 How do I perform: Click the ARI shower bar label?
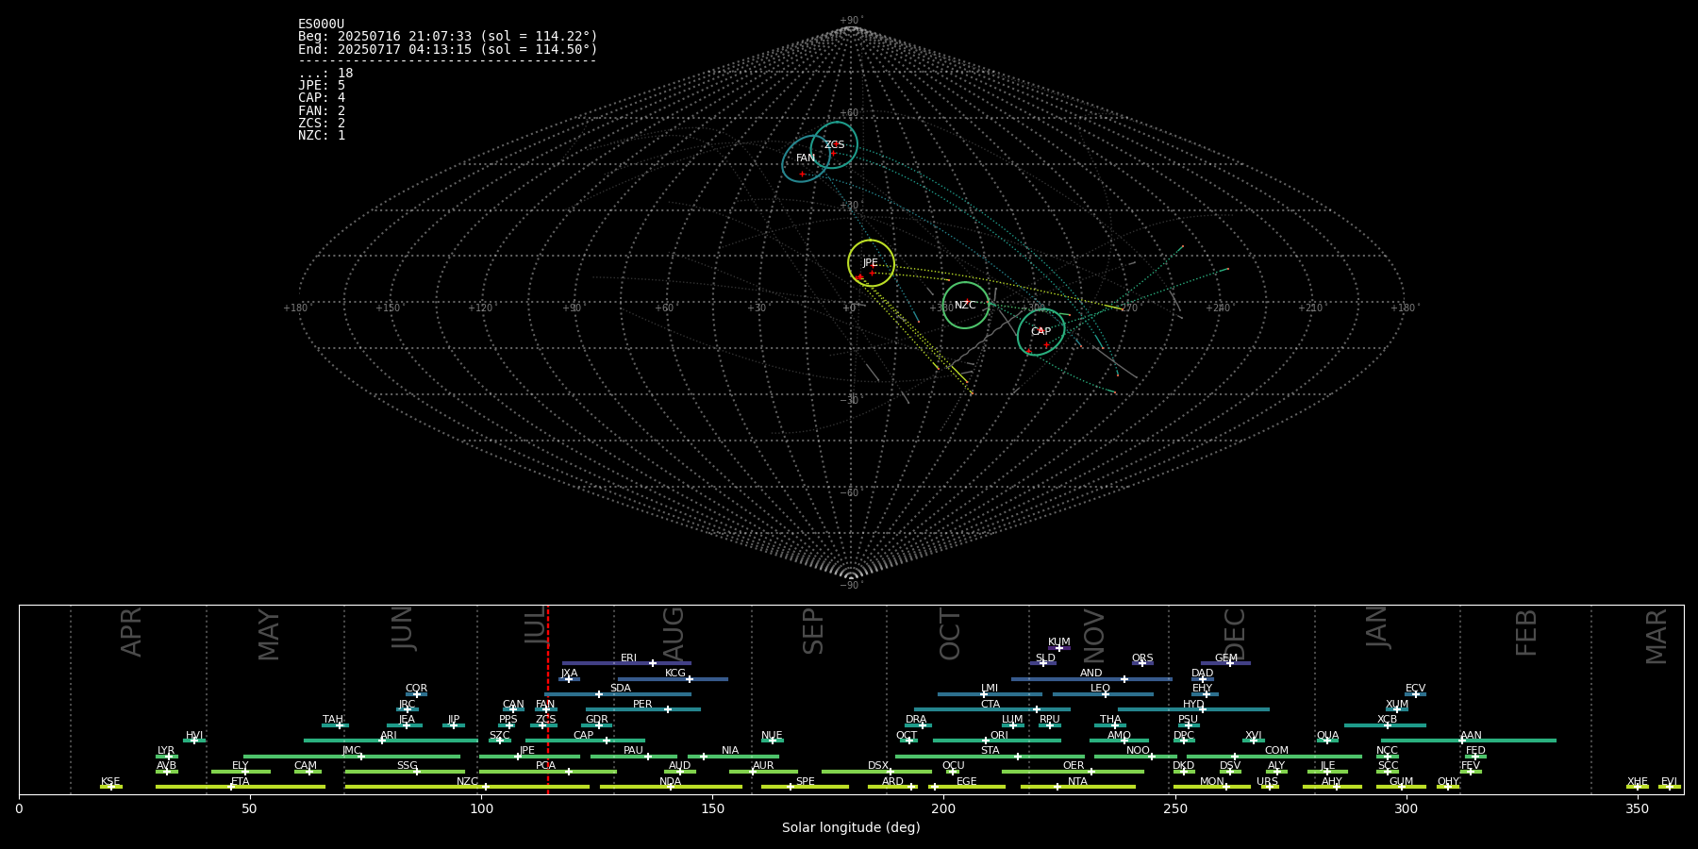point(389,736)
